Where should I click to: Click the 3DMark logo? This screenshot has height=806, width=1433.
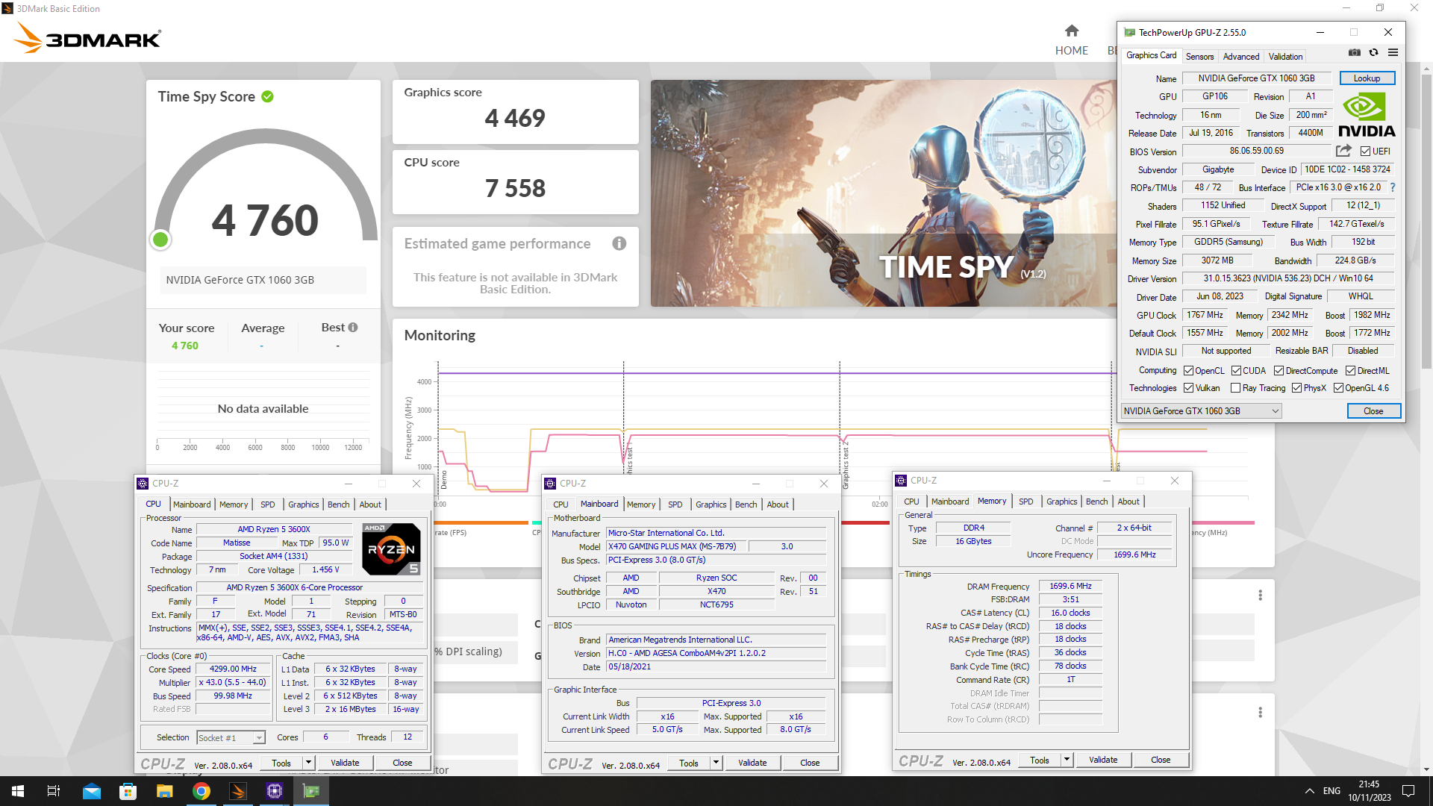[x=88, y=37]
